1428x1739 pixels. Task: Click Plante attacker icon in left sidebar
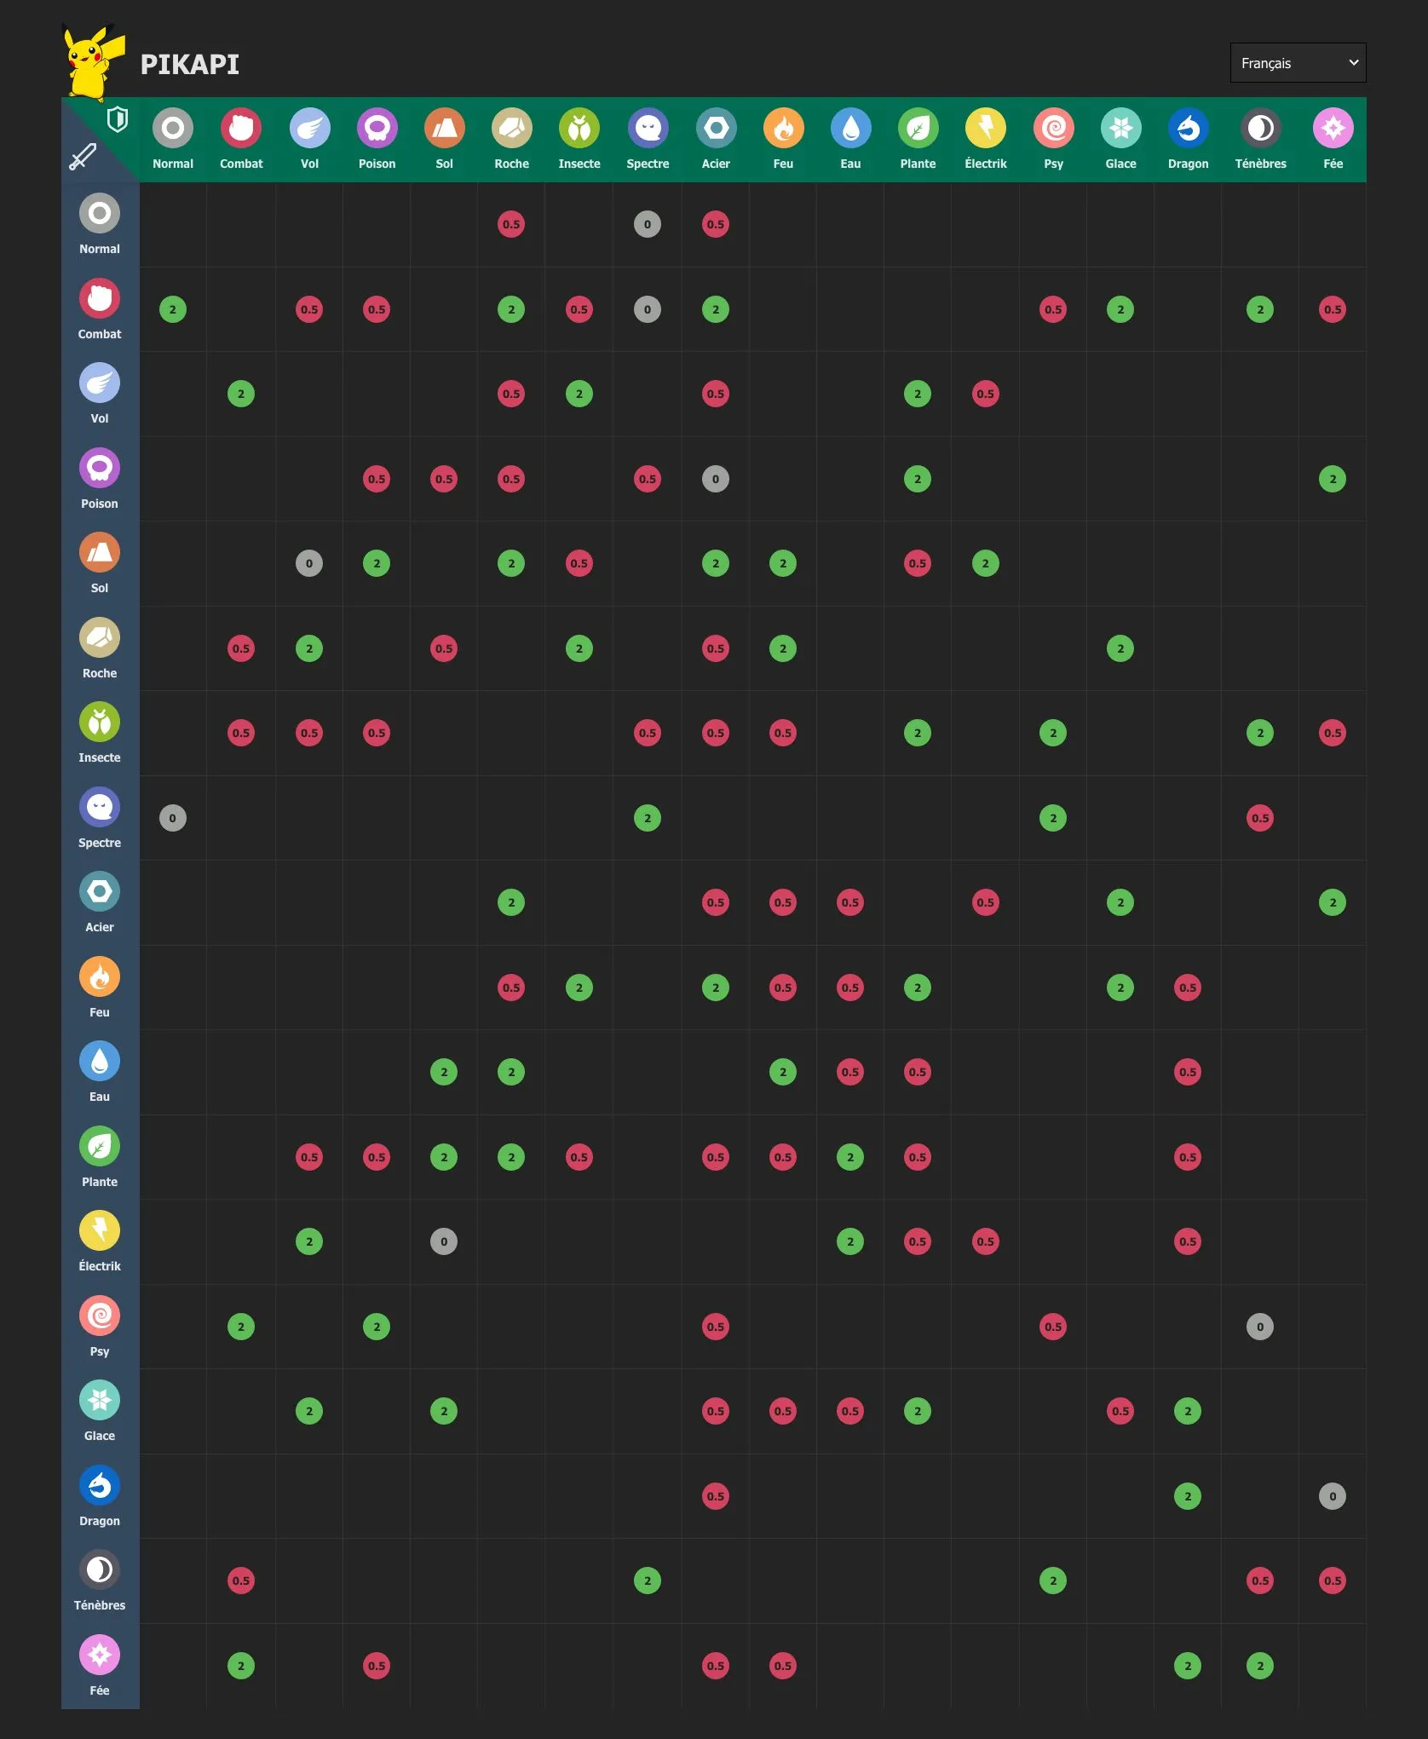point(100,1146)
